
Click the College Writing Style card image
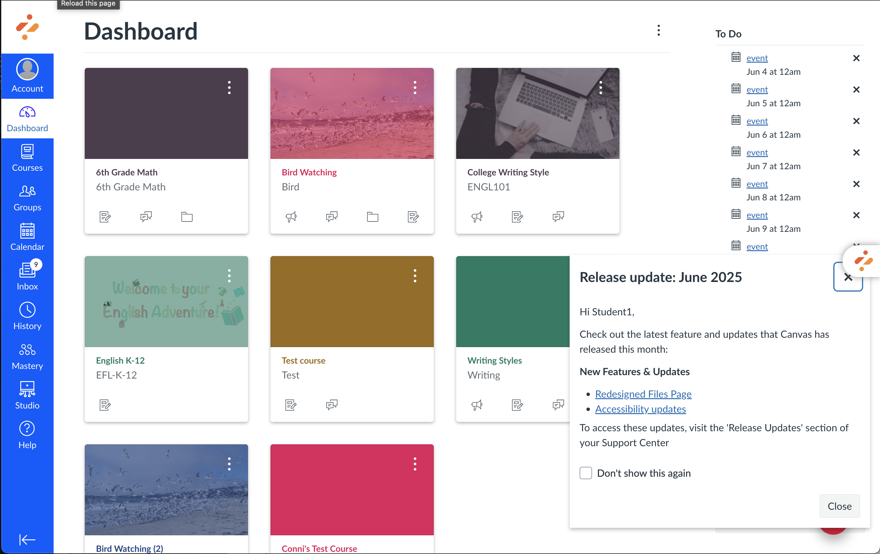click(537, 121)
